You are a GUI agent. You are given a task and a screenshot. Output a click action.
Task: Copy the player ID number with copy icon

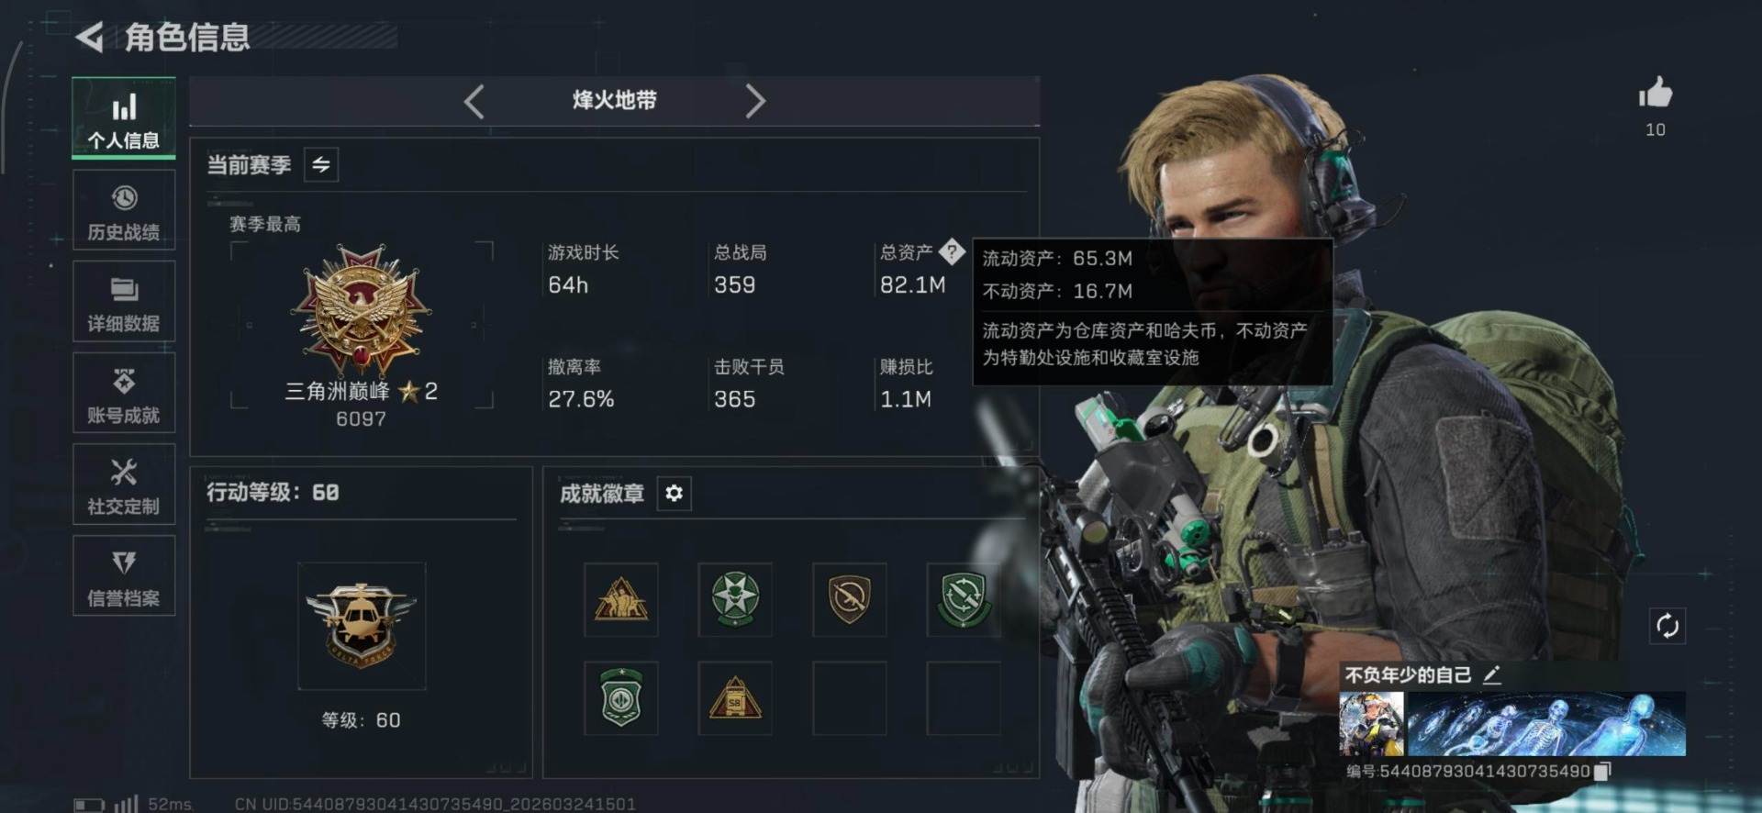1602,771
